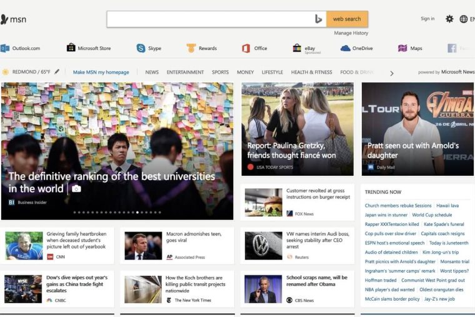Open the MONEY section
Image resolution: width=475 pixels, height=317 pixels.
coord(246,72)
